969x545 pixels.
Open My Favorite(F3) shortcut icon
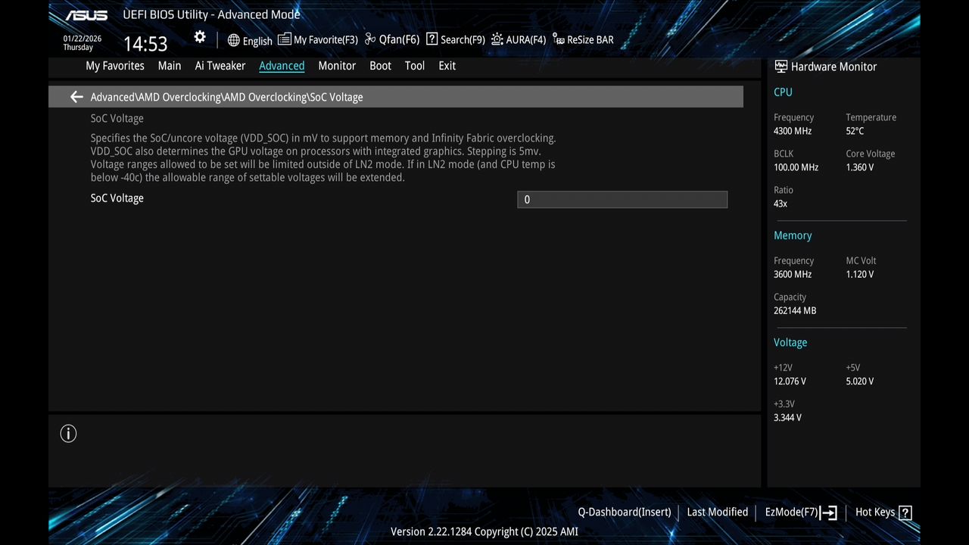tap(317, 39)
